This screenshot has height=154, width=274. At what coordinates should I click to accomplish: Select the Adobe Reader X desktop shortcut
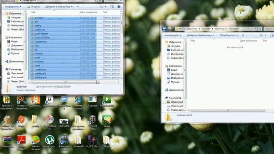pyautogui.click(x=21, y=143)
